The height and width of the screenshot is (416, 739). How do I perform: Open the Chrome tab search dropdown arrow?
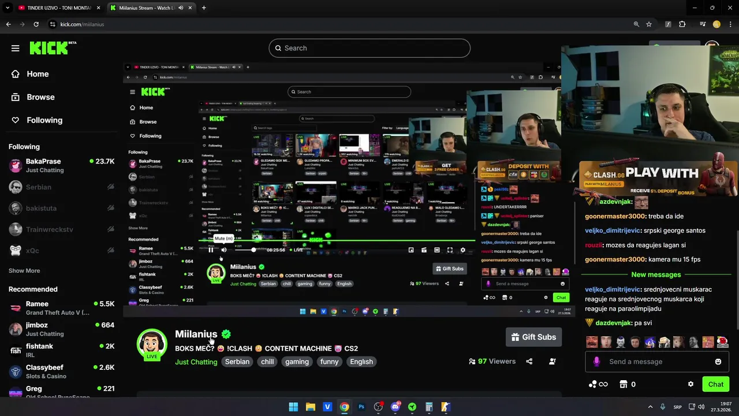click(8, 8)
